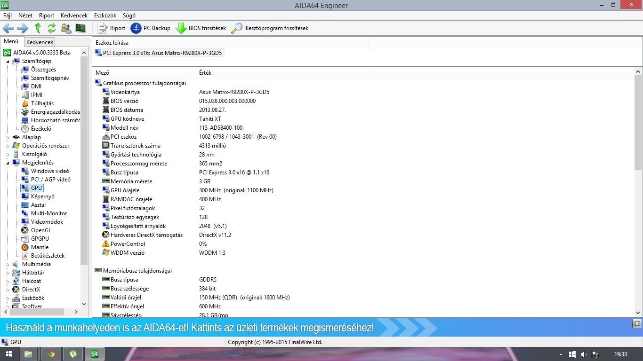Open Energiagazdálkodás power management item
Image resolution: width=643 pixels, height=361 pixels.
pyautogui.click(x=55, y=112)
